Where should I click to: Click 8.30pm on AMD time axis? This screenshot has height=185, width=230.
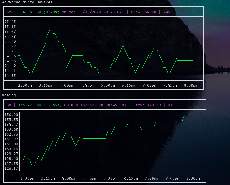[191, 85]
